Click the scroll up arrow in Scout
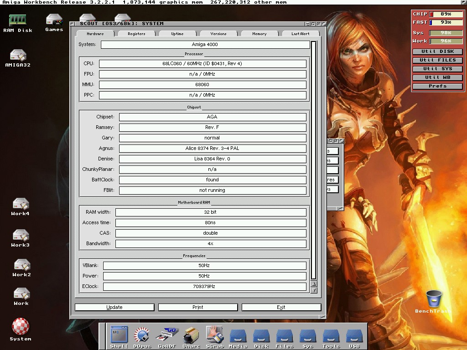The height and width of the screenshot is (350, 467). coord(314,284)
